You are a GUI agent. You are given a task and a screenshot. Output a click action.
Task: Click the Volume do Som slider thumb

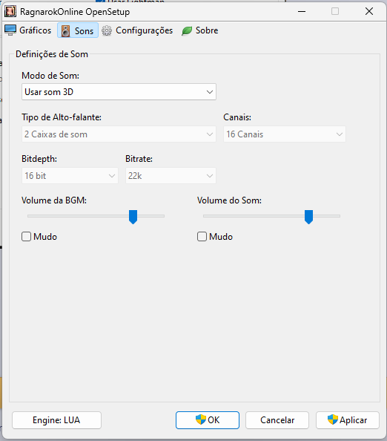click(x=308, y=217)
